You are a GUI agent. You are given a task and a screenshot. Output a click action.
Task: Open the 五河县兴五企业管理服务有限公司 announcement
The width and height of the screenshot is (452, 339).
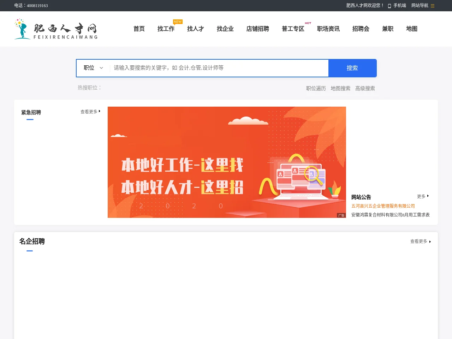click(383, 206)
